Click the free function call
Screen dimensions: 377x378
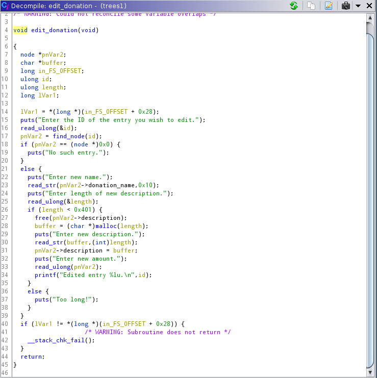coord(42,218)
